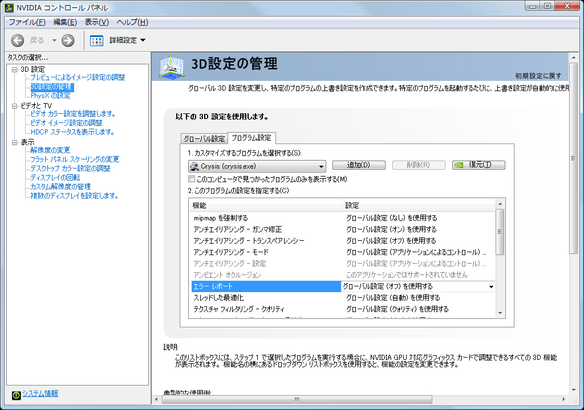Click the 設定 column header
Image resolution: width=584 pixels, height=410 pixels.
tap(418, 206)
